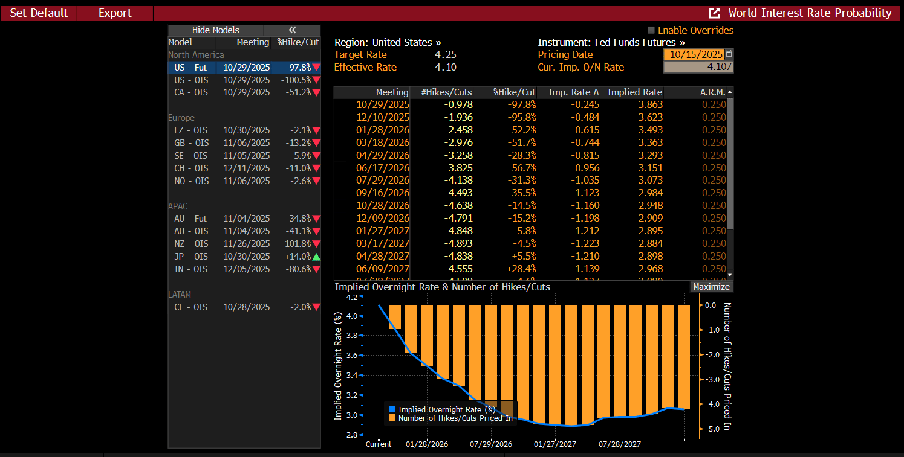Expand the Instrument: Fed Funds Futures selector
This screenshot has height=457, width=904.
click(x=611, y=43)
